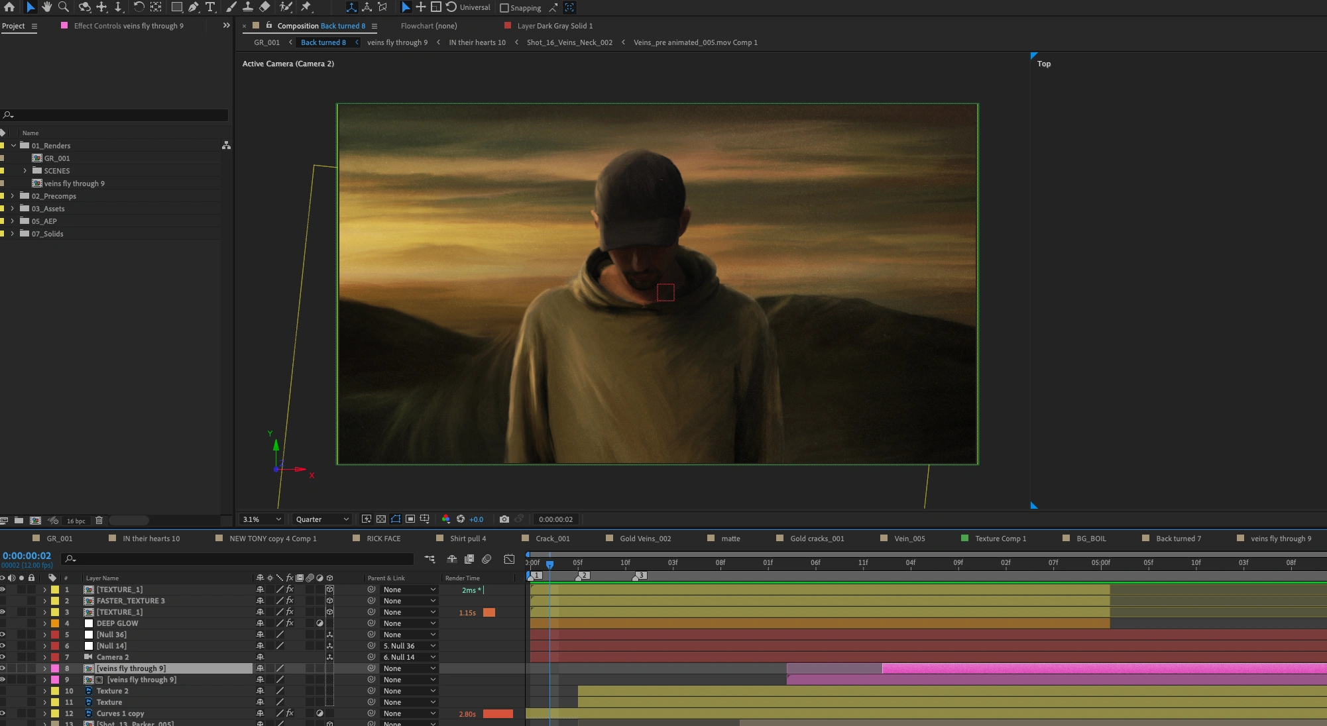Image resolution: width=1327 pixels, height=726 pixels.
Task: Select the Clone Stamp tool
Action: (248, 7)
